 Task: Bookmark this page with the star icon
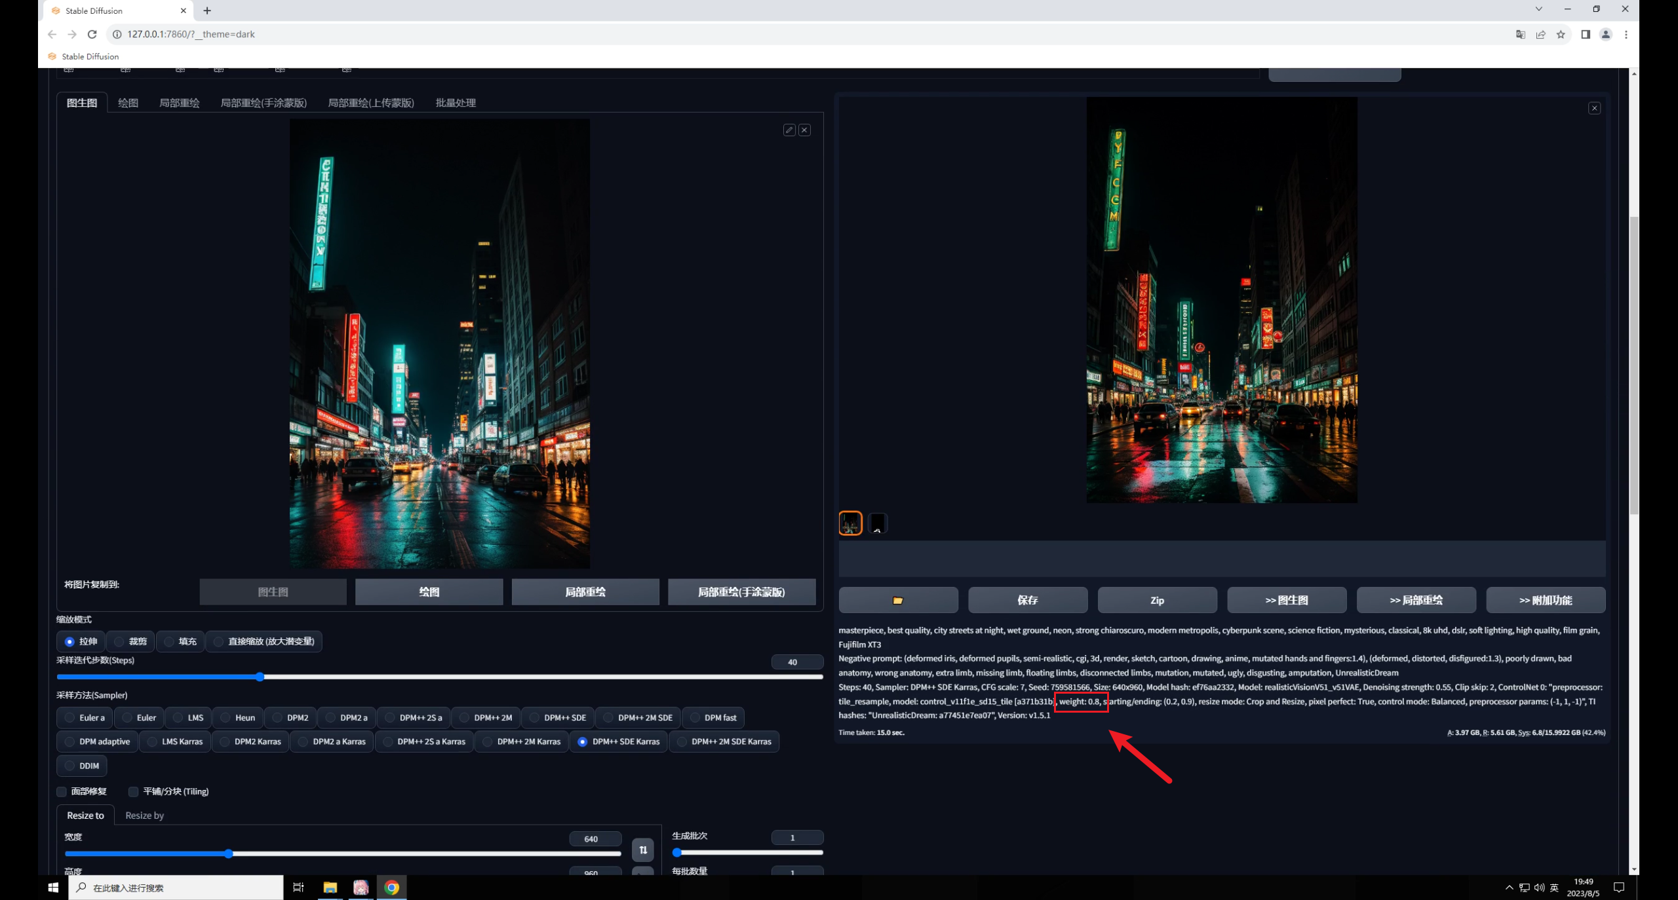(1561, 35)
